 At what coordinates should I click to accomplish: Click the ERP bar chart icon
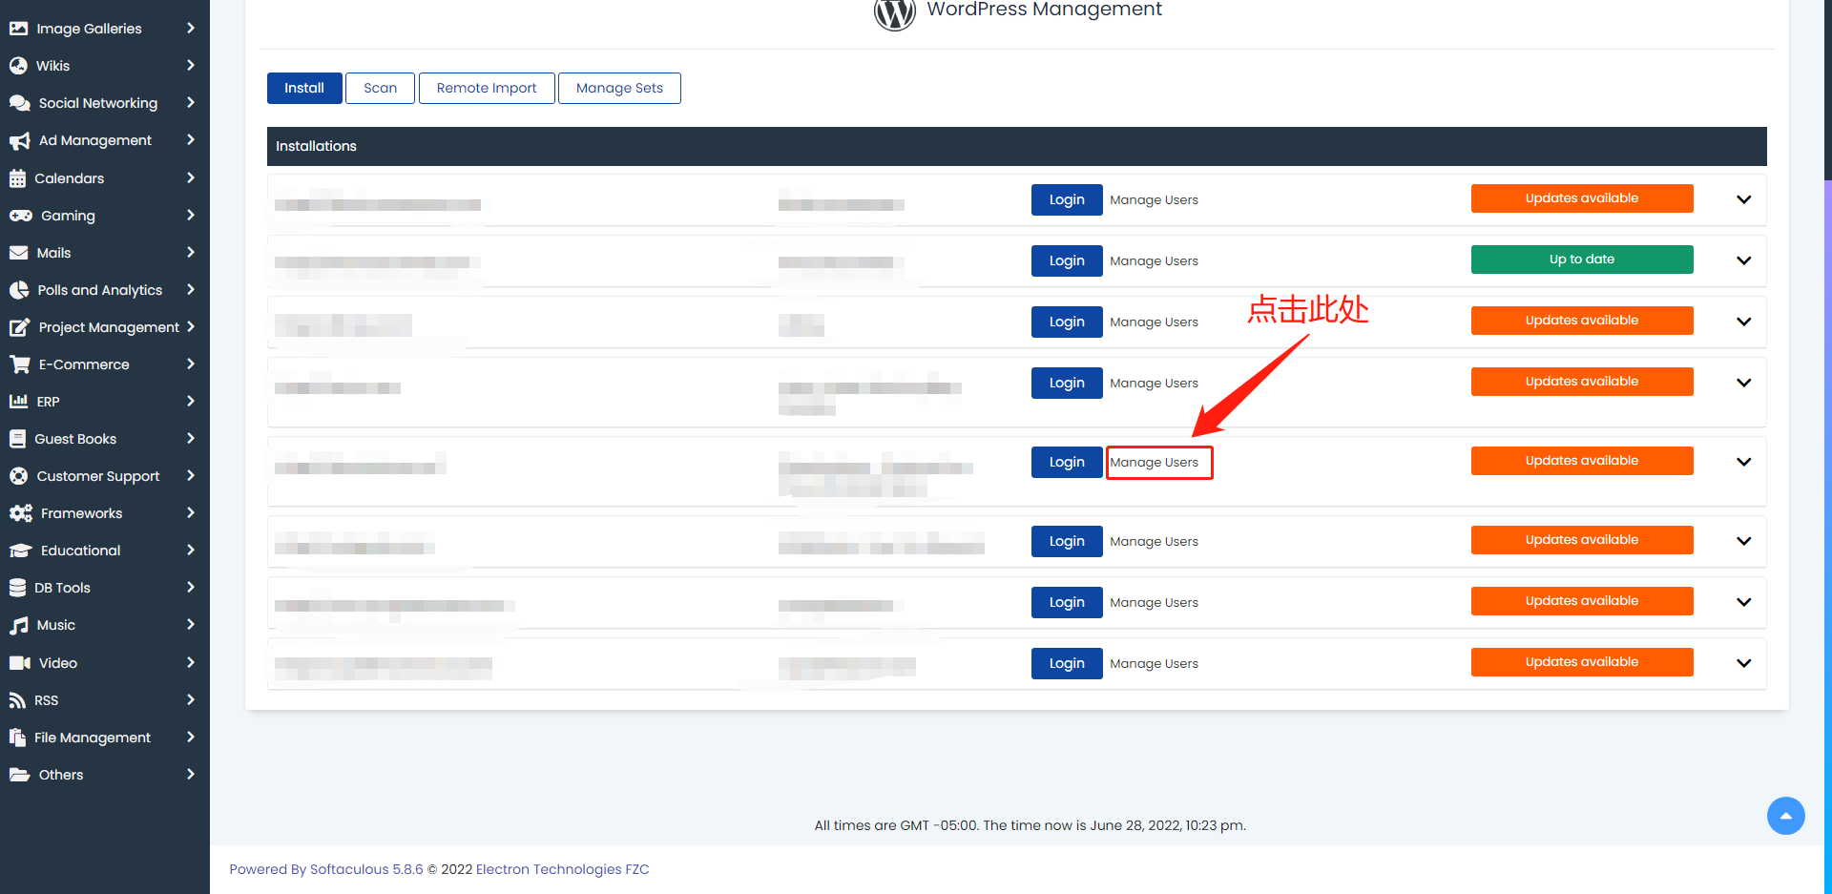coord(18,402)
